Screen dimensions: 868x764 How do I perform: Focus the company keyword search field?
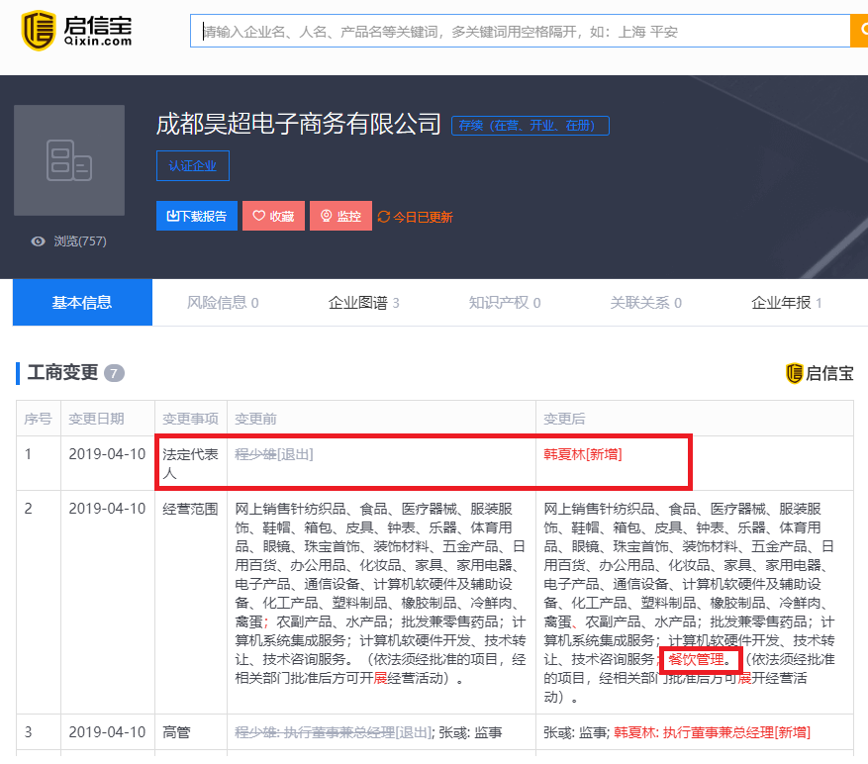pyautogui.click(x=520, y=31)
